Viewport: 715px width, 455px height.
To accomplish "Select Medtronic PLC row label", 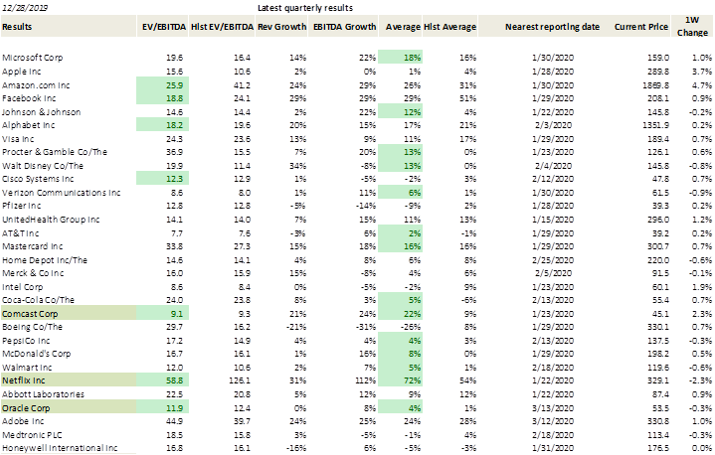I will [x=32, y=435].
